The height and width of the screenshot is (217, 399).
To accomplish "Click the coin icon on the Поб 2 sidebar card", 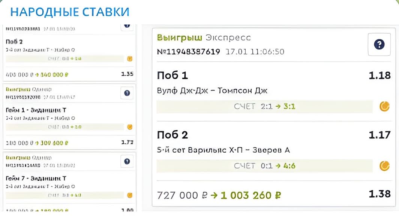I will coord(129,59).
